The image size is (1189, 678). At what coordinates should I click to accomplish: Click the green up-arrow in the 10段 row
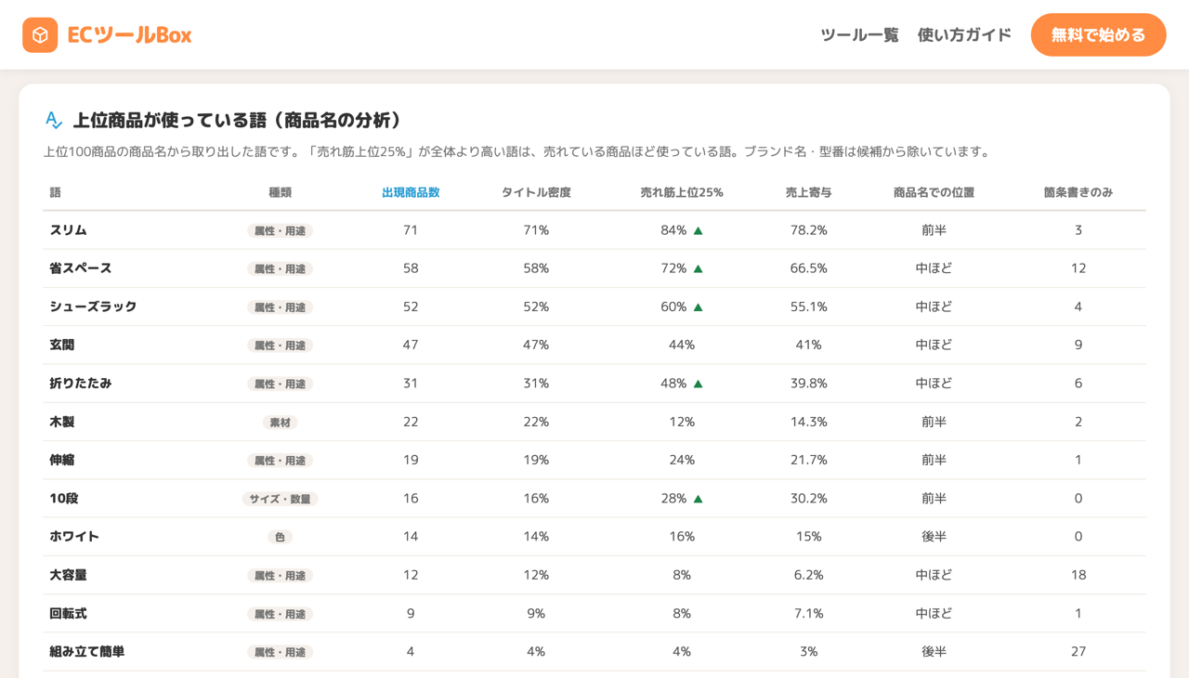[698, 499]
